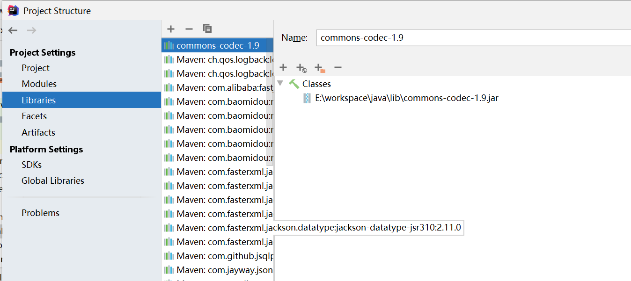Open the Problems section
631x281 pixels.
[40, 213]
